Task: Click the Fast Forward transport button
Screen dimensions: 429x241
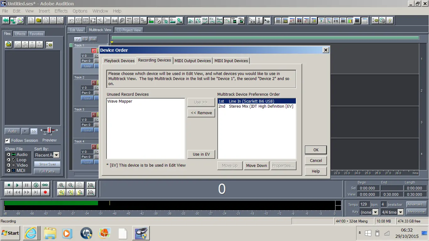Action: click(x=27, y=192)
